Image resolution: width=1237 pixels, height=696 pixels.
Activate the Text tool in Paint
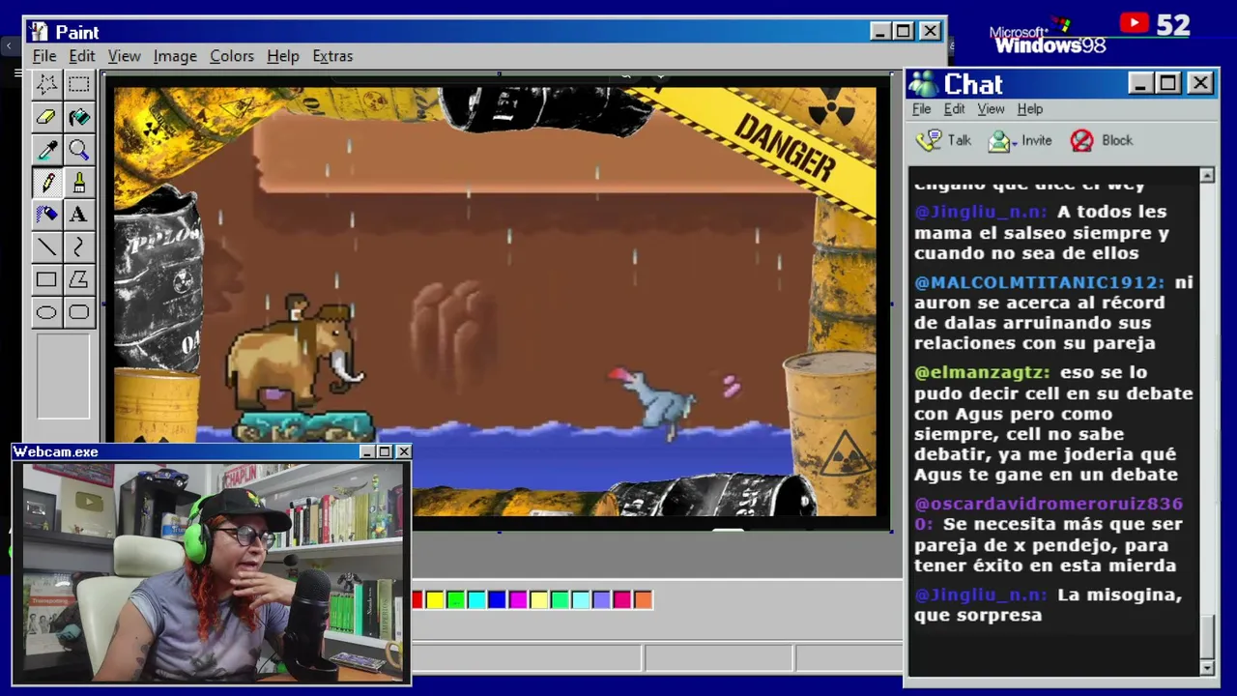click(79, 215)
